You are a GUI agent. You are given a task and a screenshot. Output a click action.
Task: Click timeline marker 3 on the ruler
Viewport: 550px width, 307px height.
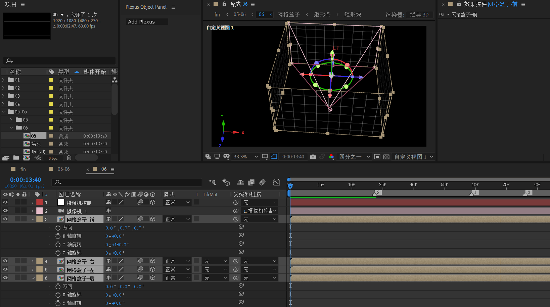[x=528, y=193]
